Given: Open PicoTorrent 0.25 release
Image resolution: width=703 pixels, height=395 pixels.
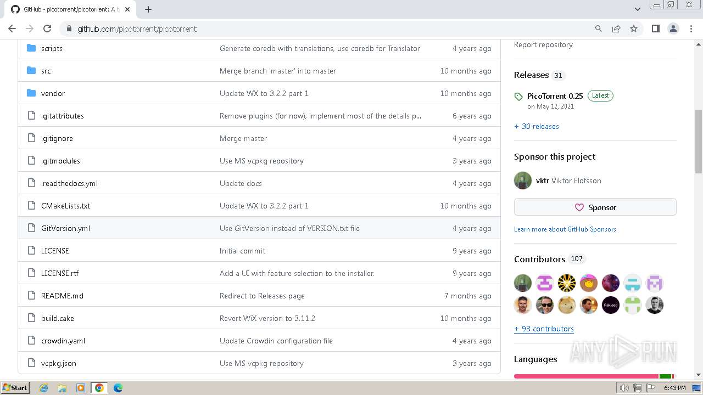Looking at the screenshot, I should (555, 96).
